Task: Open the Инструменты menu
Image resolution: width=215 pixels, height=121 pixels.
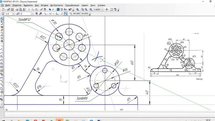Action: (57, 5)
